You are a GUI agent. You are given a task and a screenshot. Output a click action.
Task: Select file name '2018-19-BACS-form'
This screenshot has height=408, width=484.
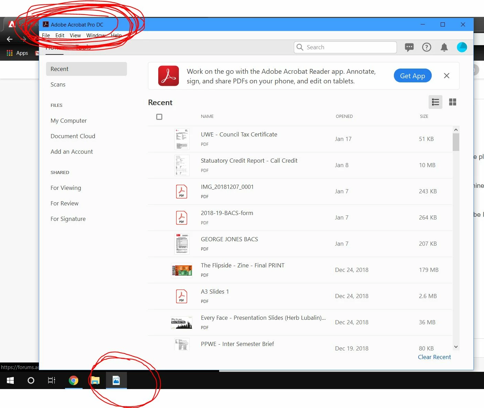click(227, 213)
